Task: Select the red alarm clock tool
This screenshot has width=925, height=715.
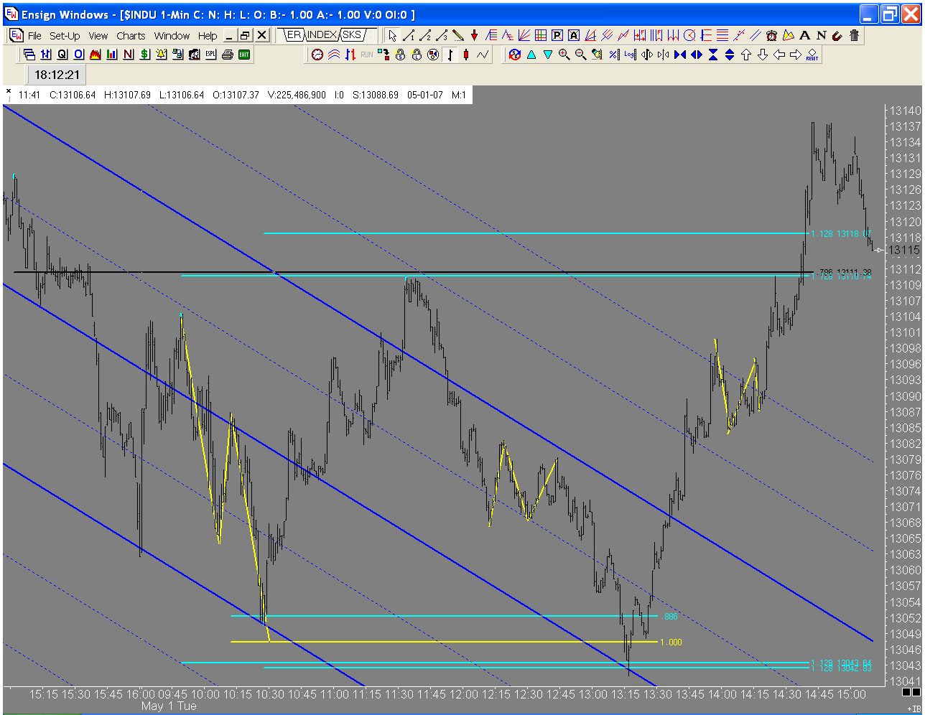Action: tap(771, 35)
